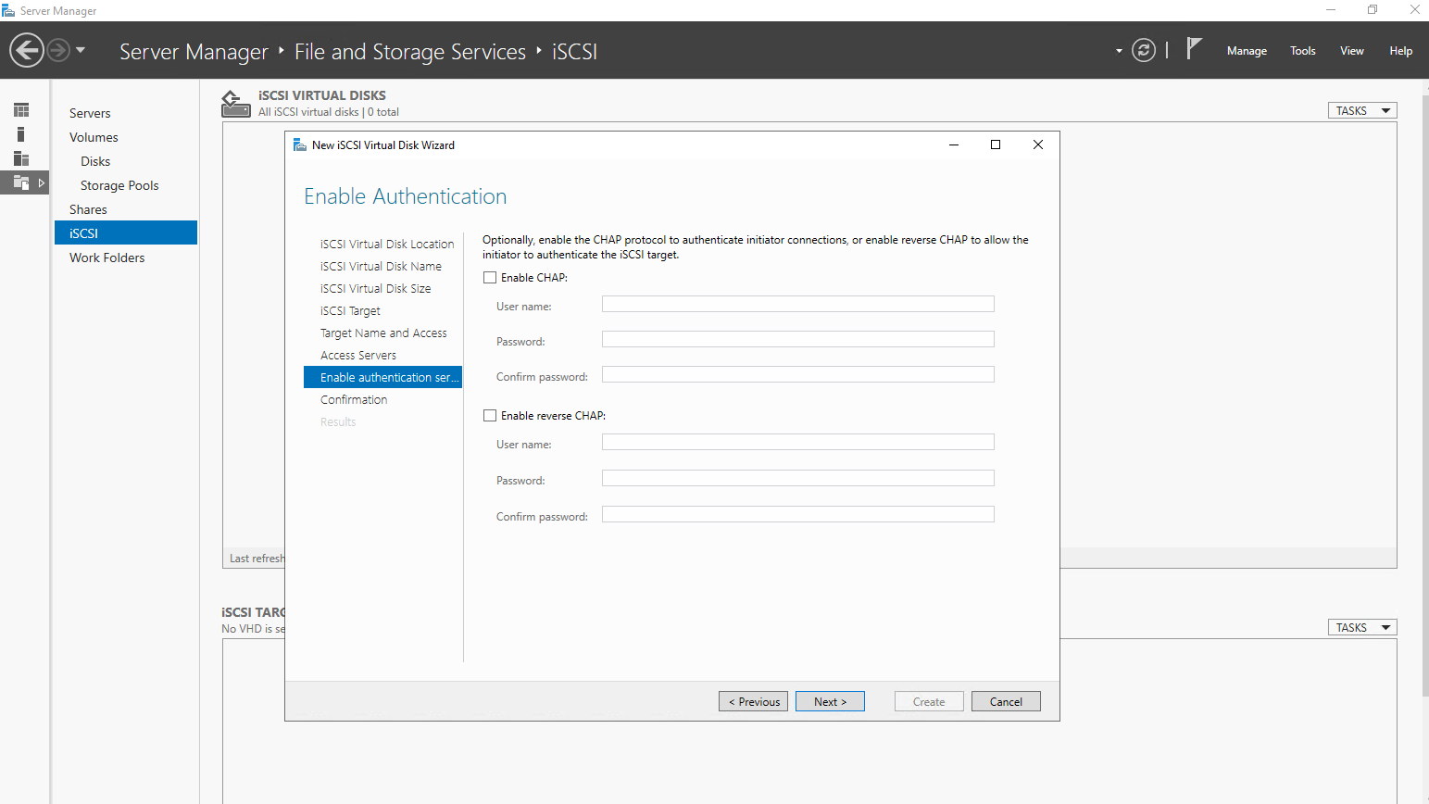The height and width of the screenshot is (804, 1429).
Task: Open the notifications flag
Action: coord(1194,48)
